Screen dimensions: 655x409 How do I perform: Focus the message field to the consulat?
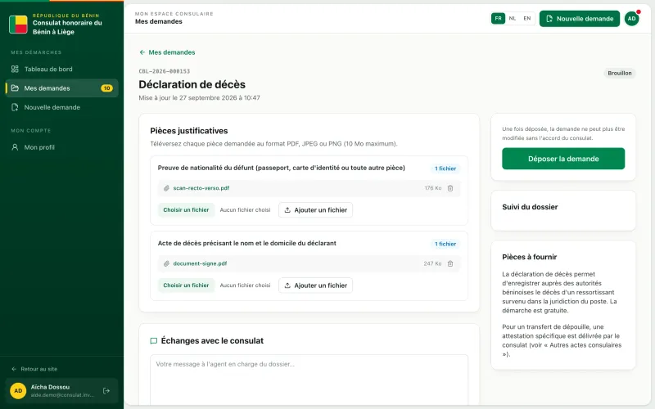(309, 380)
